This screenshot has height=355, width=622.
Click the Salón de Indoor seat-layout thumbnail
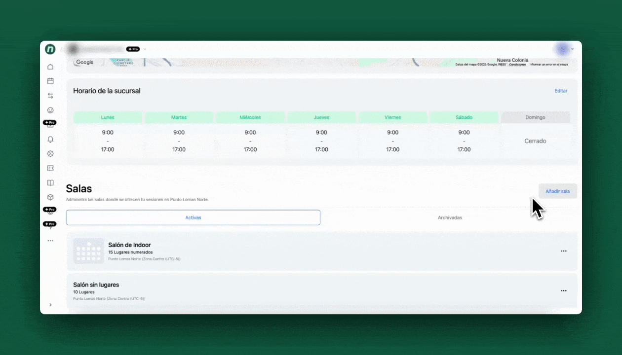tap(88, 251)
